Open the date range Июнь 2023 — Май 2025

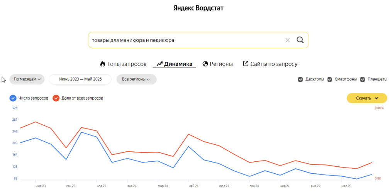click(80, 79)
